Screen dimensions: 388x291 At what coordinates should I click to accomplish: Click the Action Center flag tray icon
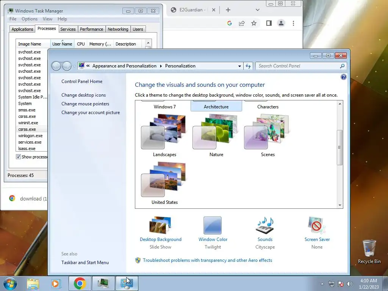(341, 284)
